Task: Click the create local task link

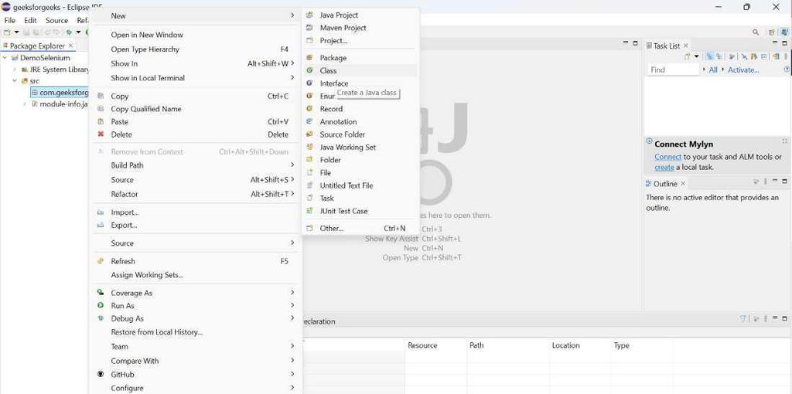Action: [664, 167]
